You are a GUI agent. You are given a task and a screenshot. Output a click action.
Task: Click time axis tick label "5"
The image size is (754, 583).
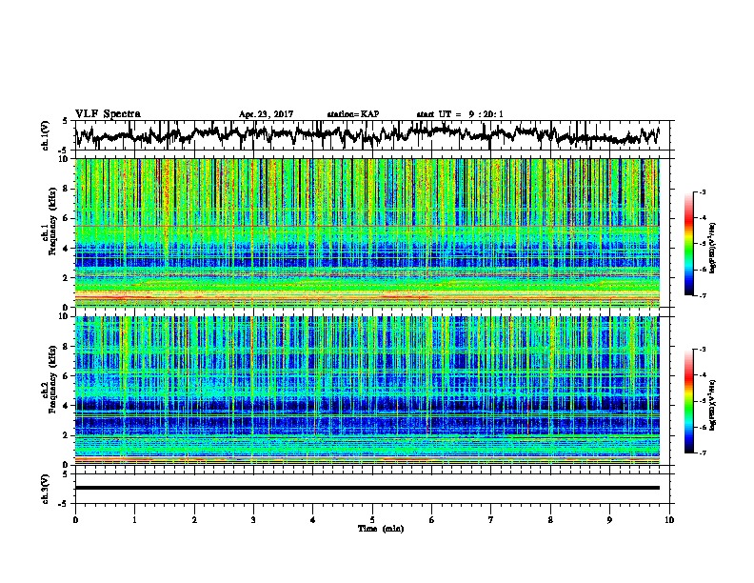tap(372, 520)
